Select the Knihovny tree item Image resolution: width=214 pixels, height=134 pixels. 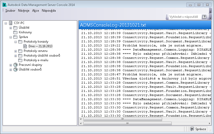(25, 32)
